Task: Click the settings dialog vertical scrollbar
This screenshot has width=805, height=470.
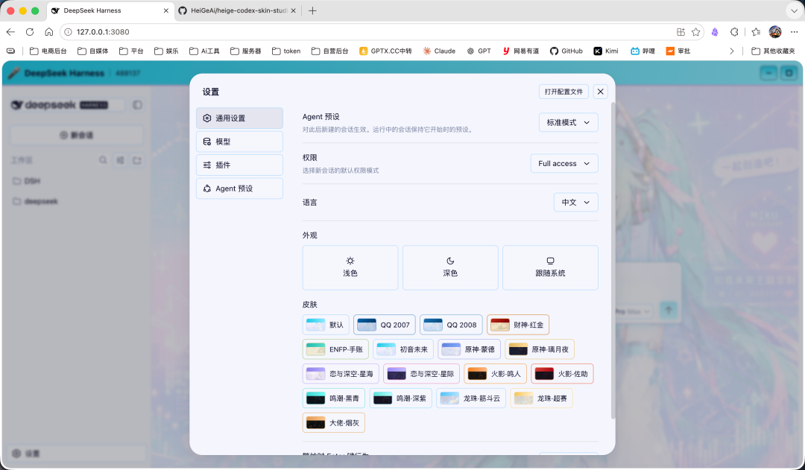Action: [x=613, y=261]
